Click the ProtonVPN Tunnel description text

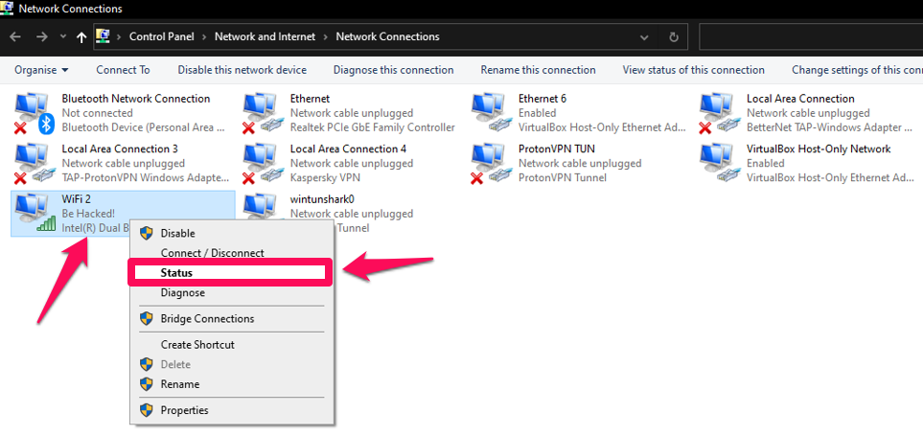pyautogui.click(x=563, y=177)
